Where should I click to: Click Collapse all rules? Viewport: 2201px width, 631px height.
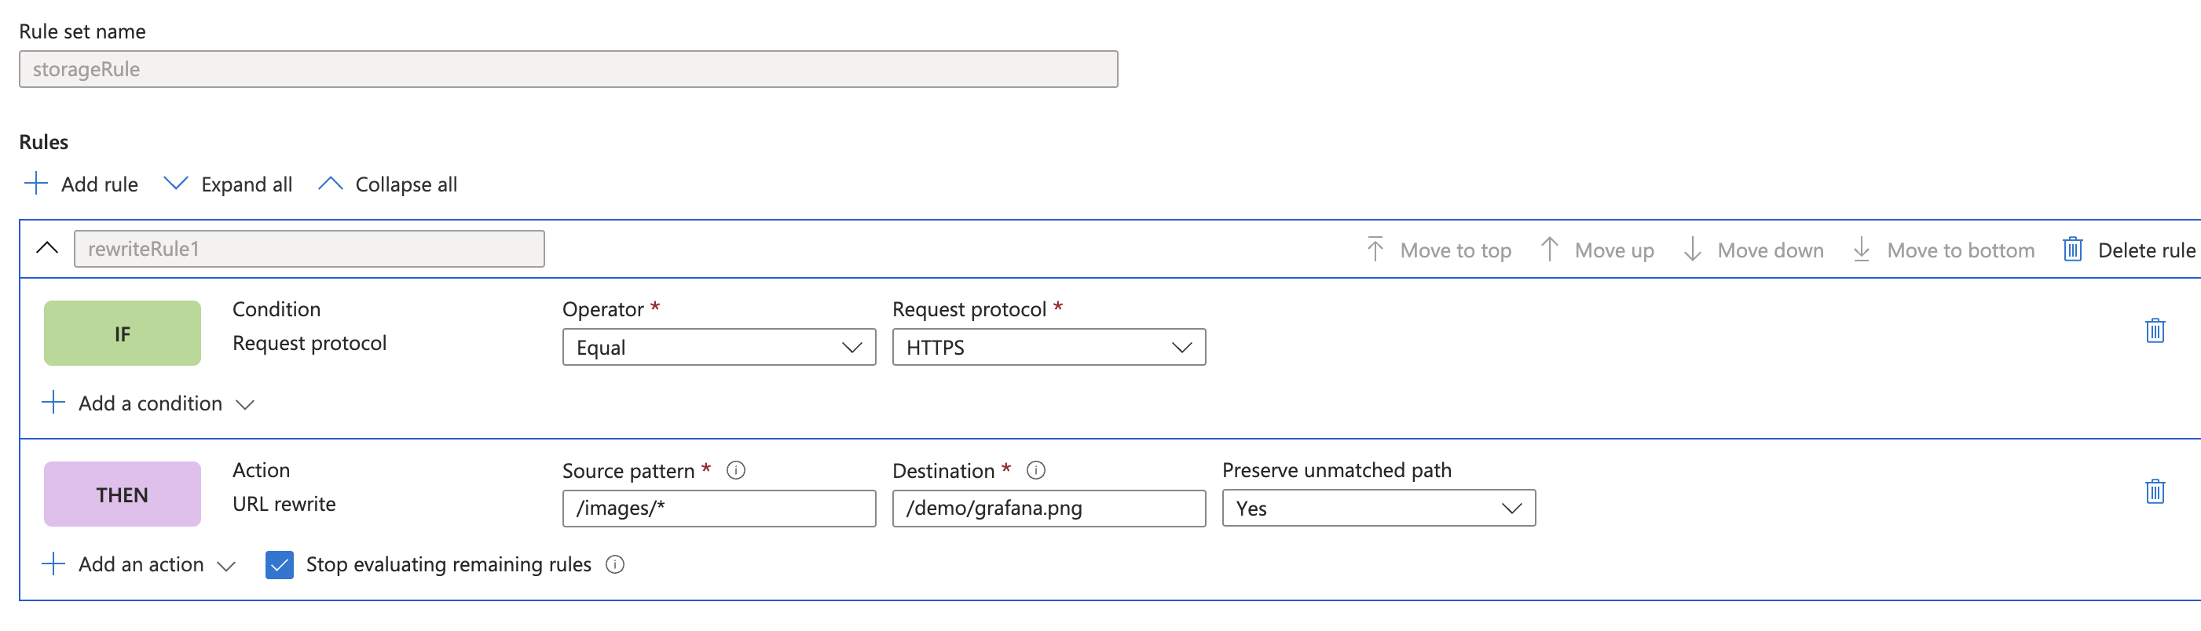pos(388,184)
